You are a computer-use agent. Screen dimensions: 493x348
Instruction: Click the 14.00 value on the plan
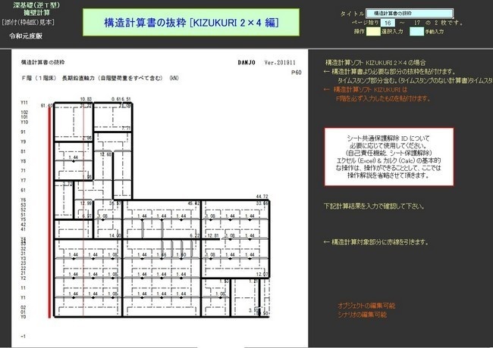[x=115, y=235]
